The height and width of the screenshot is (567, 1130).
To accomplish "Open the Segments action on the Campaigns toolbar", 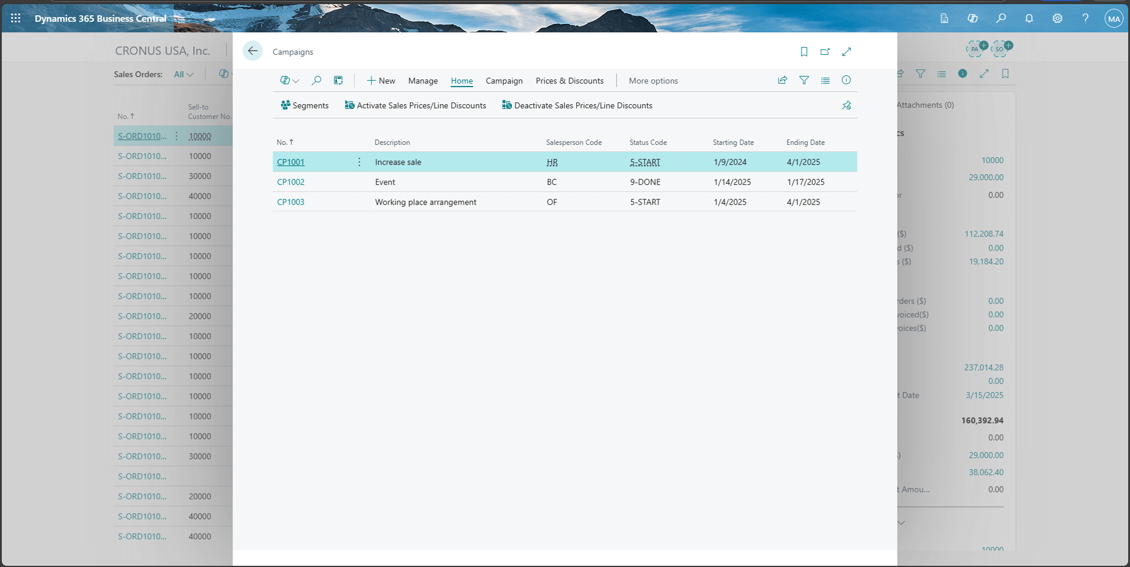I will 304,105.
